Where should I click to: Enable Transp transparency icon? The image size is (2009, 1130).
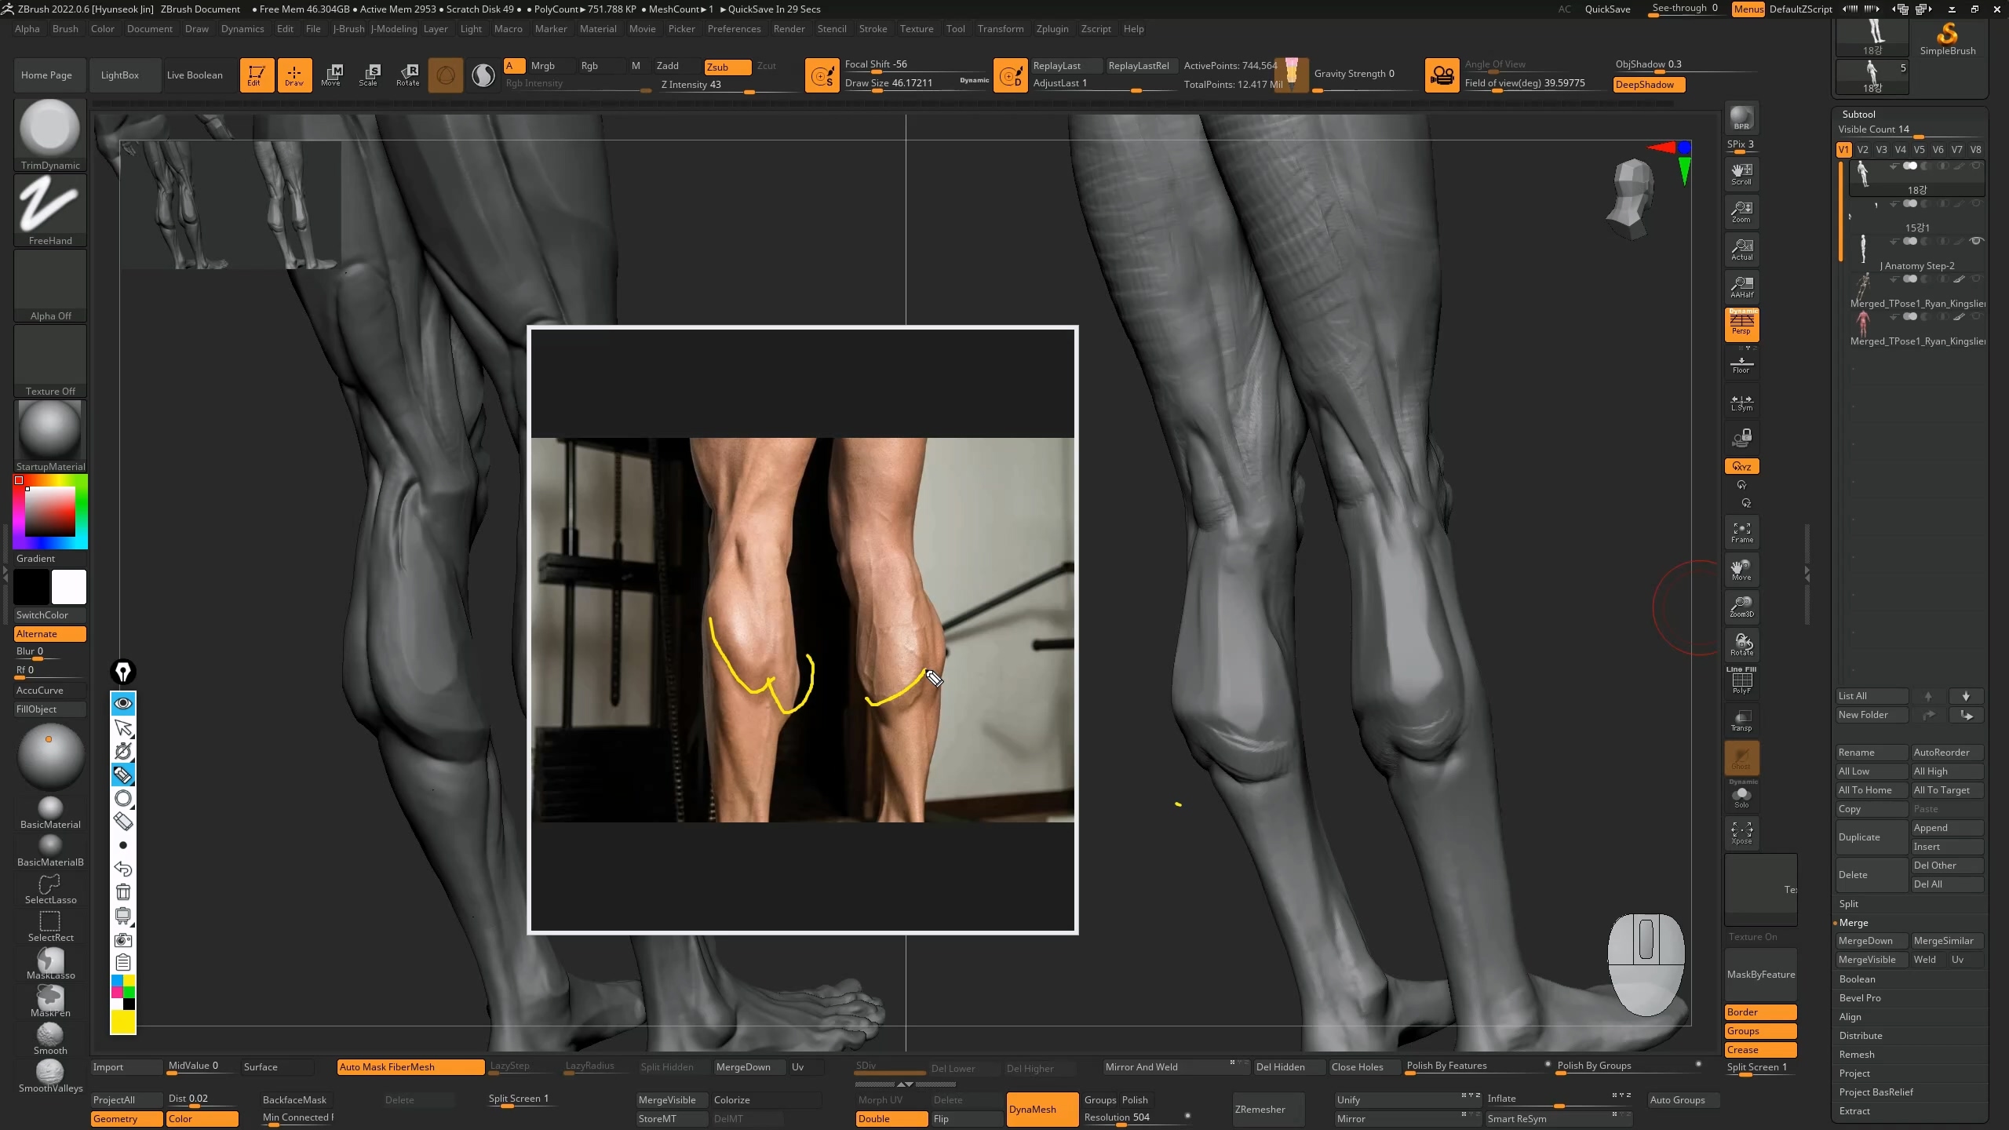[1741, 720]
